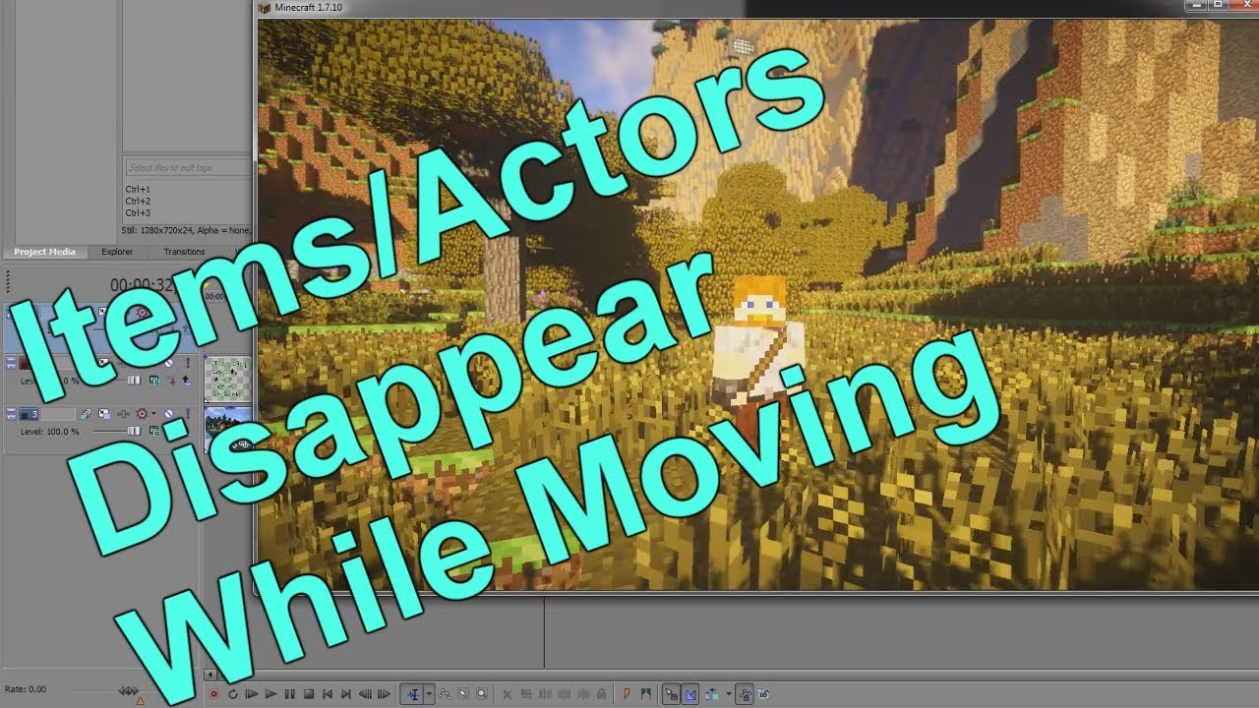Toggle Automatic Crossfades
The image size is (1259, 708).
(x=690, y=694)
